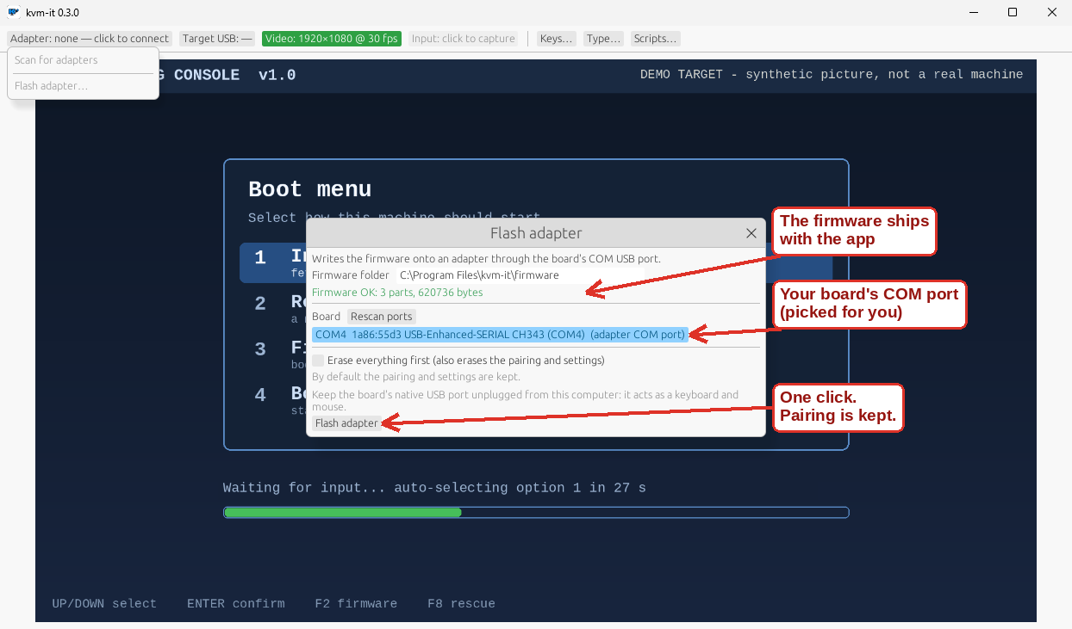Screen dimensions: 1072x629
Task: Click the 'Target USB: —' status button
Action: [x=217, y=39]
